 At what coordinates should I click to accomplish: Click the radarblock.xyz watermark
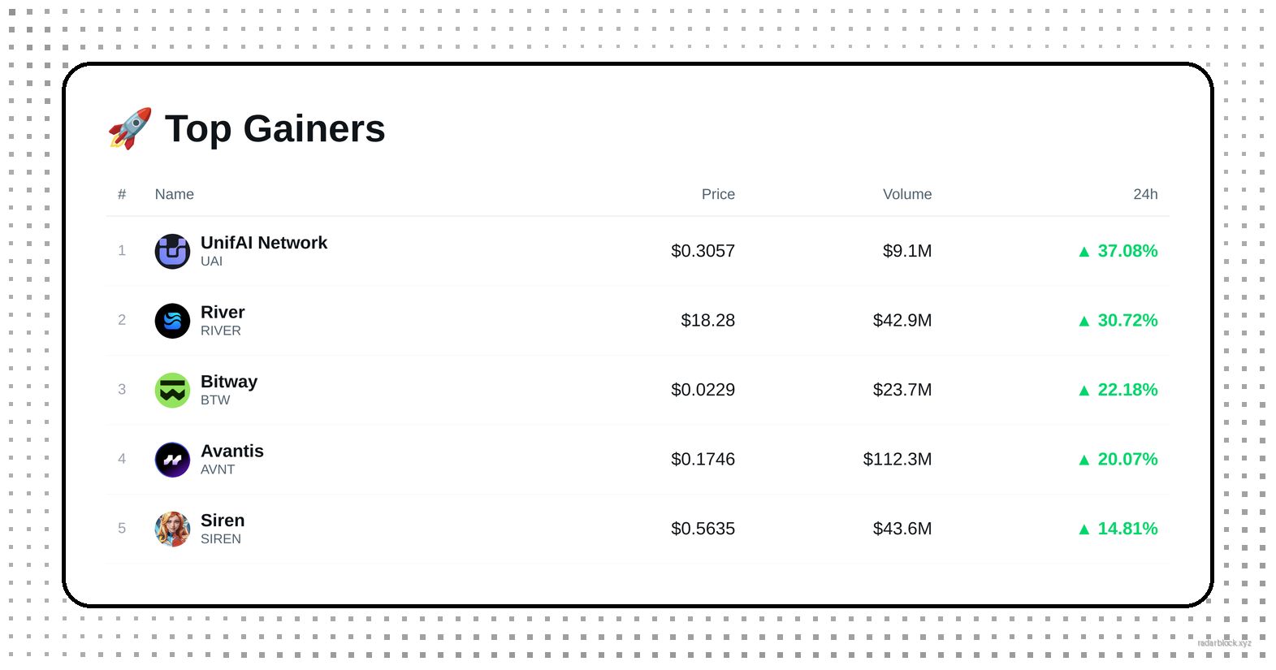click(x=1224, y=643)
